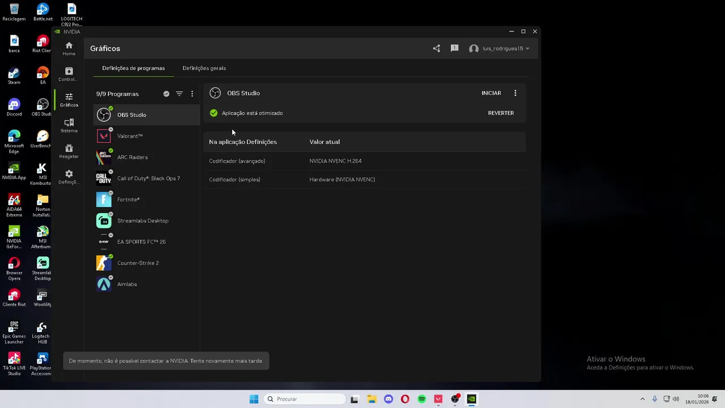Click the green optimized check icon
The width and height of the screenshot is (725, 408).
coord(214,113)
